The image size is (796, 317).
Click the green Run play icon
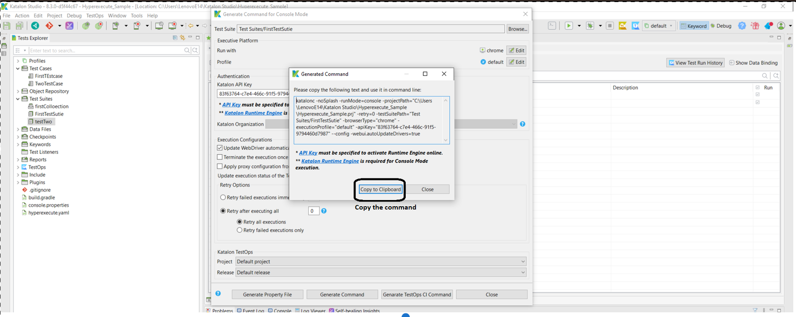point(569,26)
